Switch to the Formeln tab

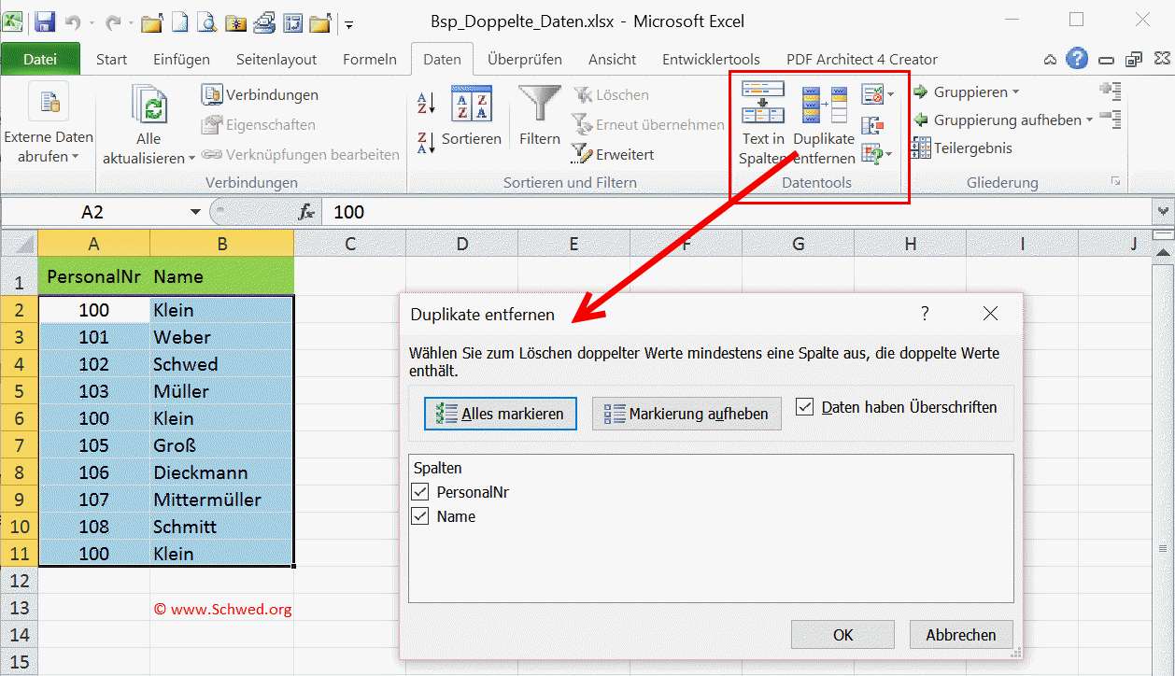coord(370,59)
